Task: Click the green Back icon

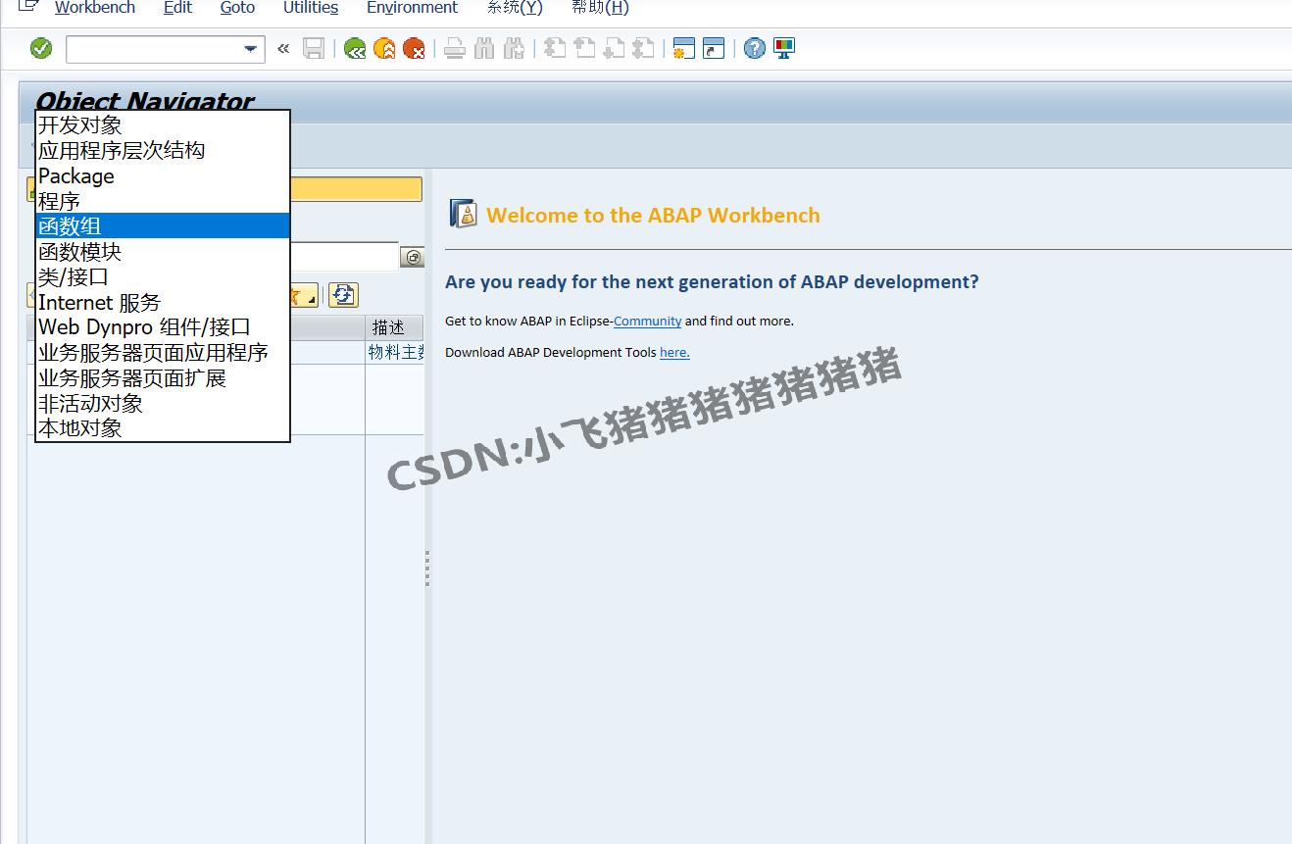Action: 355,48
